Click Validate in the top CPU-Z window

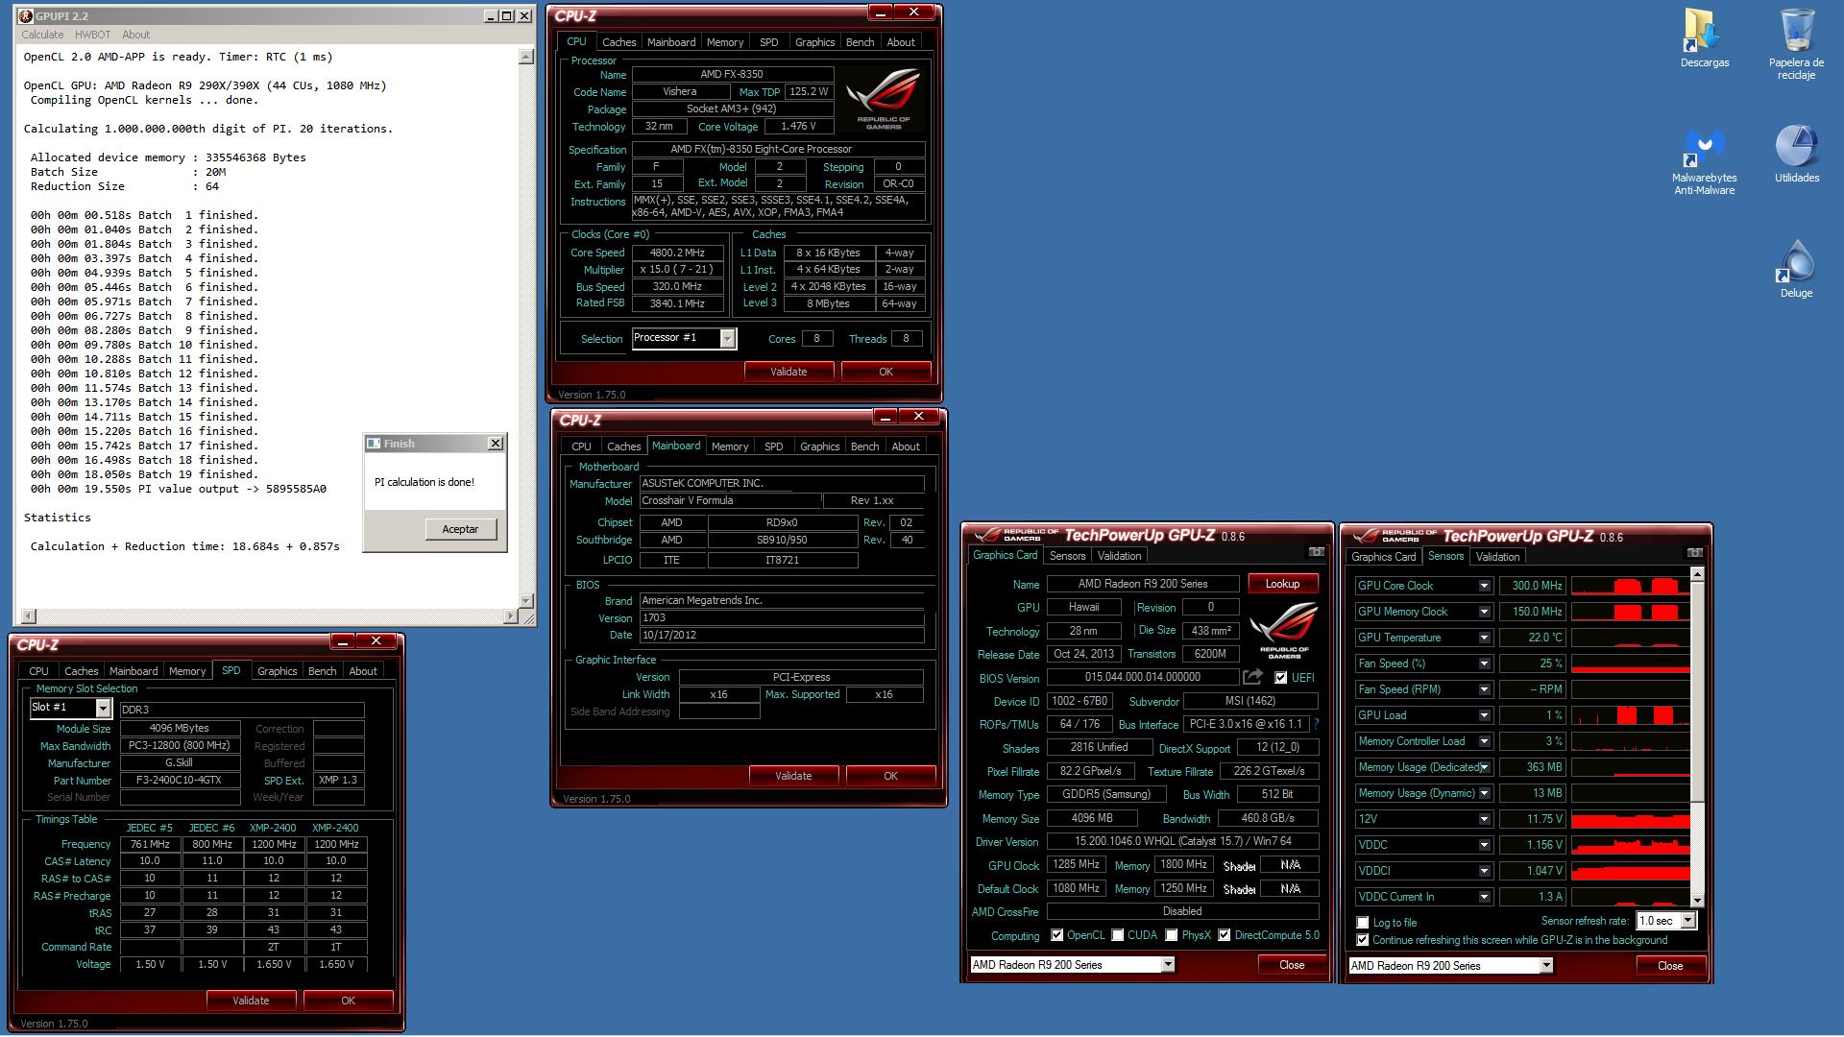[789, 372]
